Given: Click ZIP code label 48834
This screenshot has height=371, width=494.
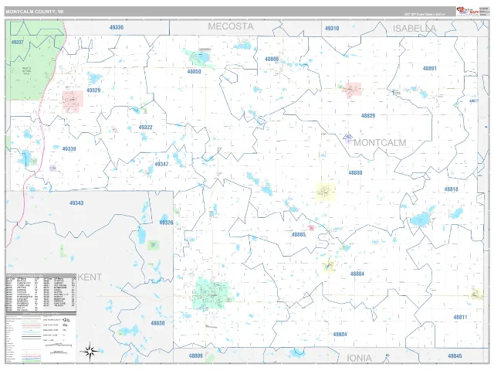Looking at the screenshot, I should pos(340,335).
